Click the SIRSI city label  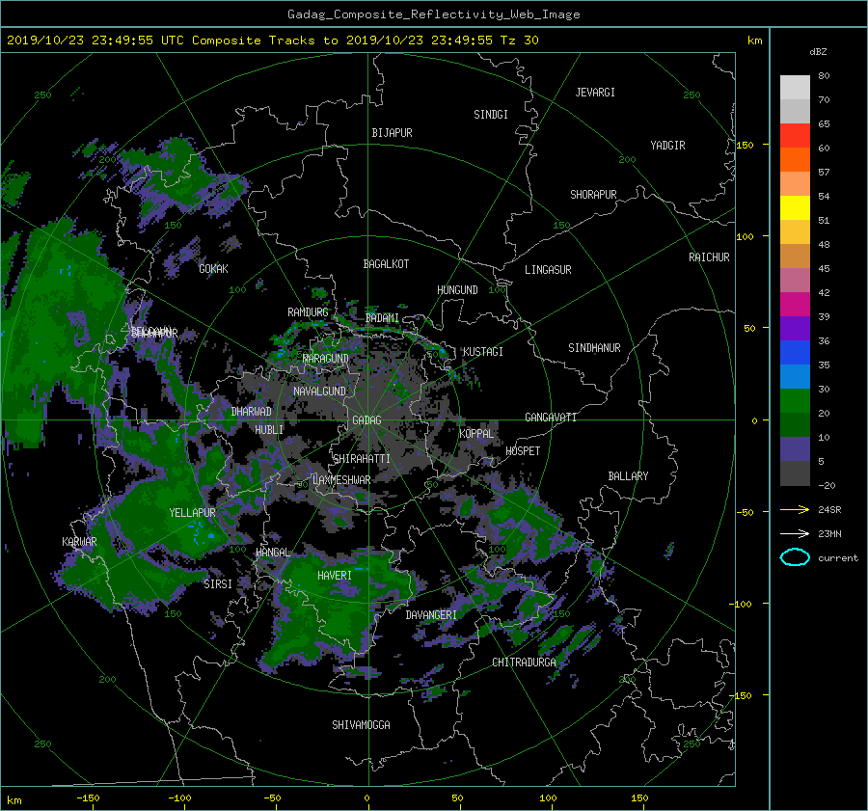pyautogui.click(x=218, y=584)
